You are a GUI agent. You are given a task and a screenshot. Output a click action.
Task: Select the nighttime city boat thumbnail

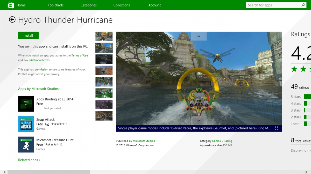point(104,36)
